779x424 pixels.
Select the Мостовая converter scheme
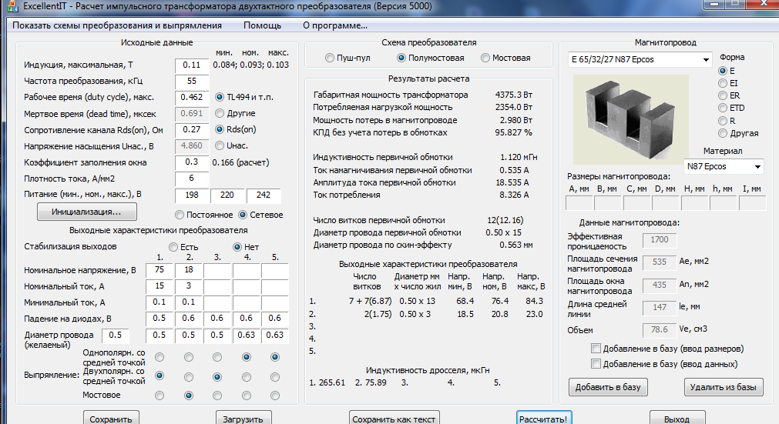(485, 58)
